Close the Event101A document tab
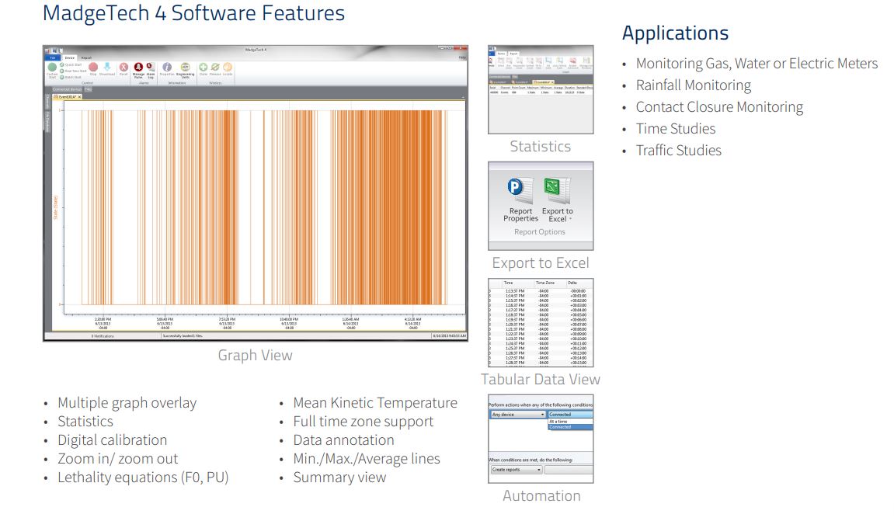 (79, 97)
